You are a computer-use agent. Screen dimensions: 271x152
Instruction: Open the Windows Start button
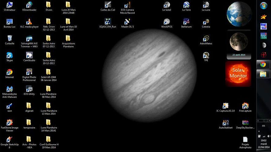click(263, 6)
